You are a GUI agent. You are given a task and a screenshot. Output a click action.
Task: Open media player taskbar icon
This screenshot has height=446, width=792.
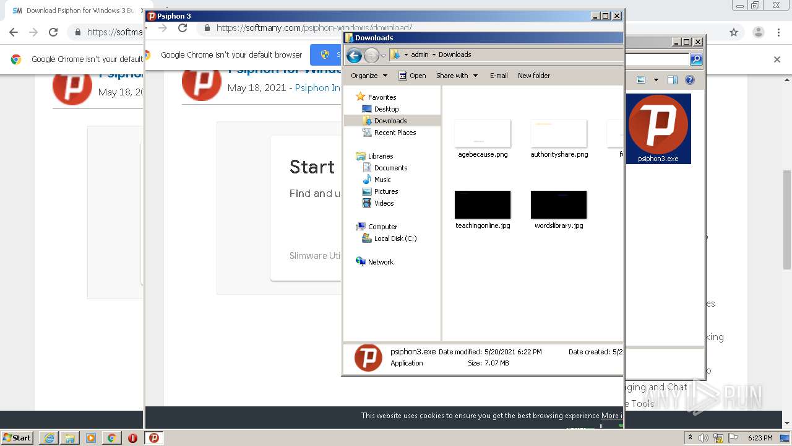91,438
